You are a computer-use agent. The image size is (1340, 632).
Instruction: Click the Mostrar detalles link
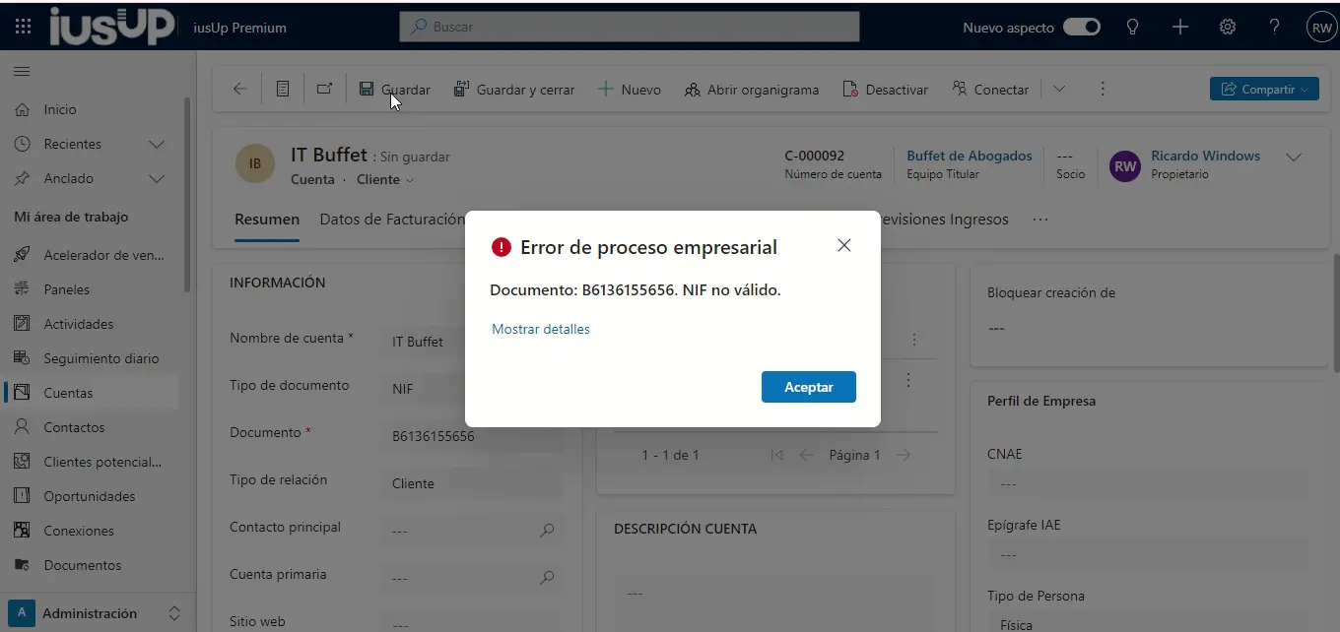541,329
